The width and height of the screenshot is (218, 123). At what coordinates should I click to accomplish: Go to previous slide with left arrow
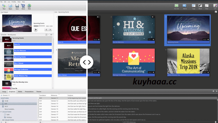pyautogui.click(x=46, y=30)
